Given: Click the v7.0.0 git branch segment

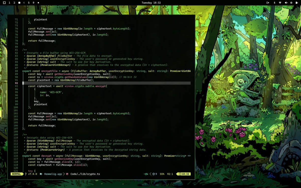Looking at the screenshot, I should tap(31, 174).
